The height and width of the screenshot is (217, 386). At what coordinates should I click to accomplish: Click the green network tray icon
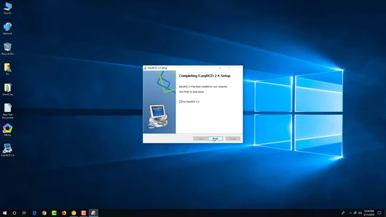pos(355,213)
